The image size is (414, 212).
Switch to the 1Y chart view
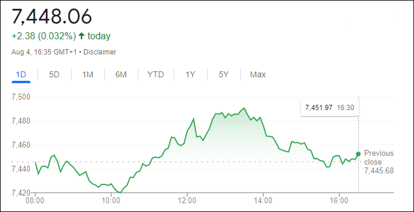pyautogui.click(x=190, y=74)
